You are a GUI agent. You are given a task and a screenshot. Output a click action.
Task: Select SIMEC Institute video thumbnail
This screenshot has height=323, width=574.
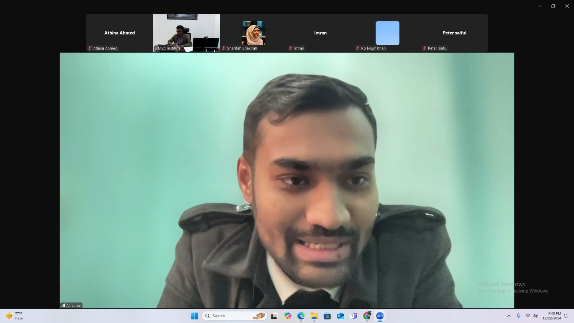[x=187, y=33]
